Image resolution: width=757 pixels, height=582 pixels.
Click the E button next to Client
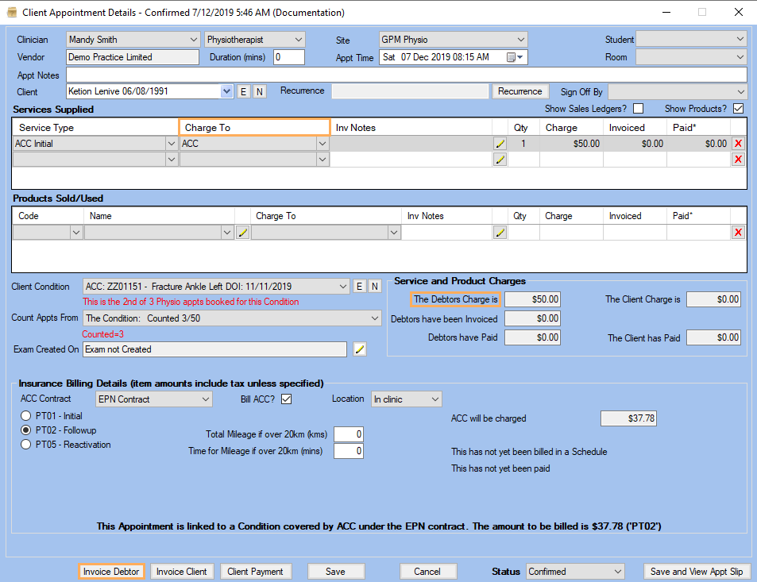coord(243,91)
